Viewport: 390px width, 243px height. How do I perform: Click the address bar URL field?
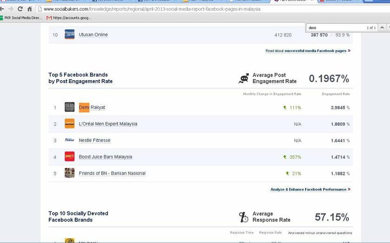click(x=214, y=9)
